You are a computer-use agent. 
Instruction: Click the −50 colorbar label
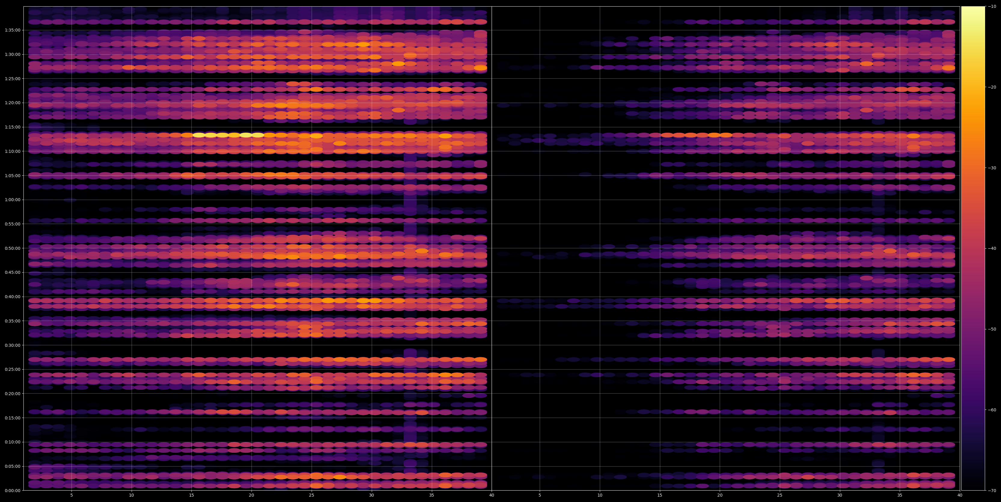point(992,329)
